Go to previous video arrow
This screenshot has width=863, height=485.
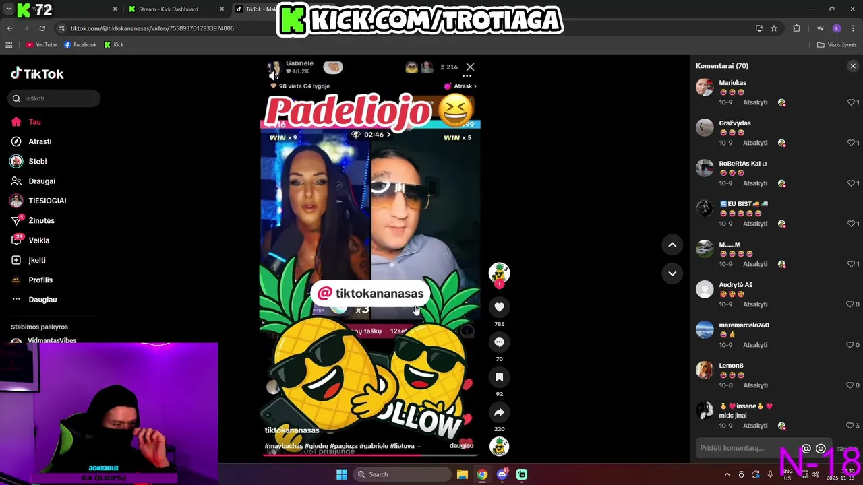672,245
